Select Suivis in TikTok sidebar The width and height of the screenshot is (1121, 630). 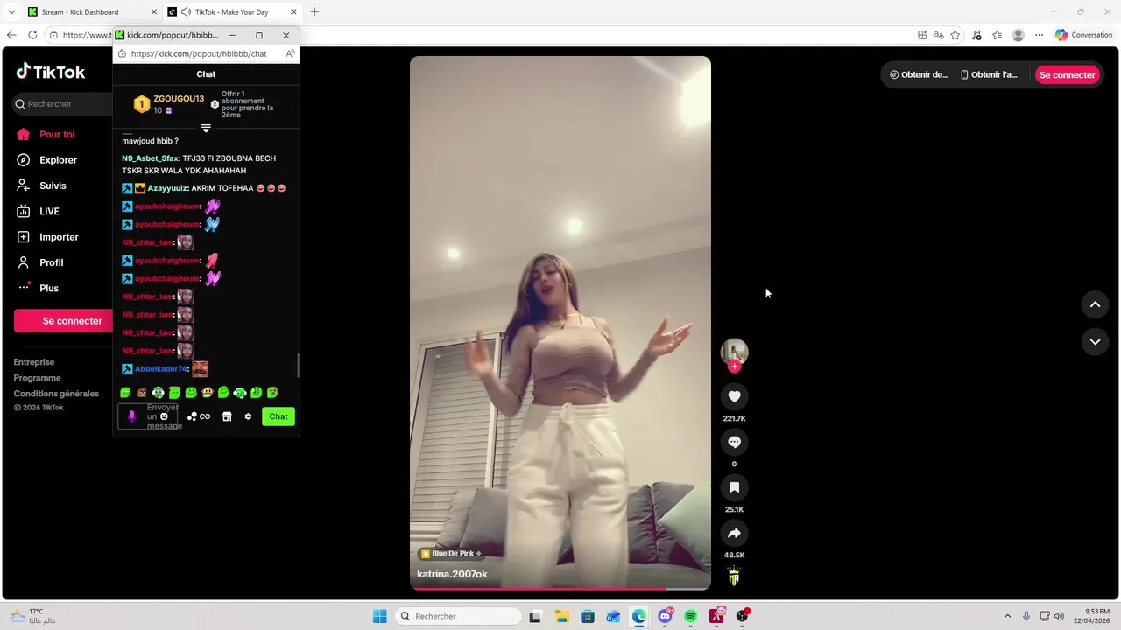coord(53,185)
